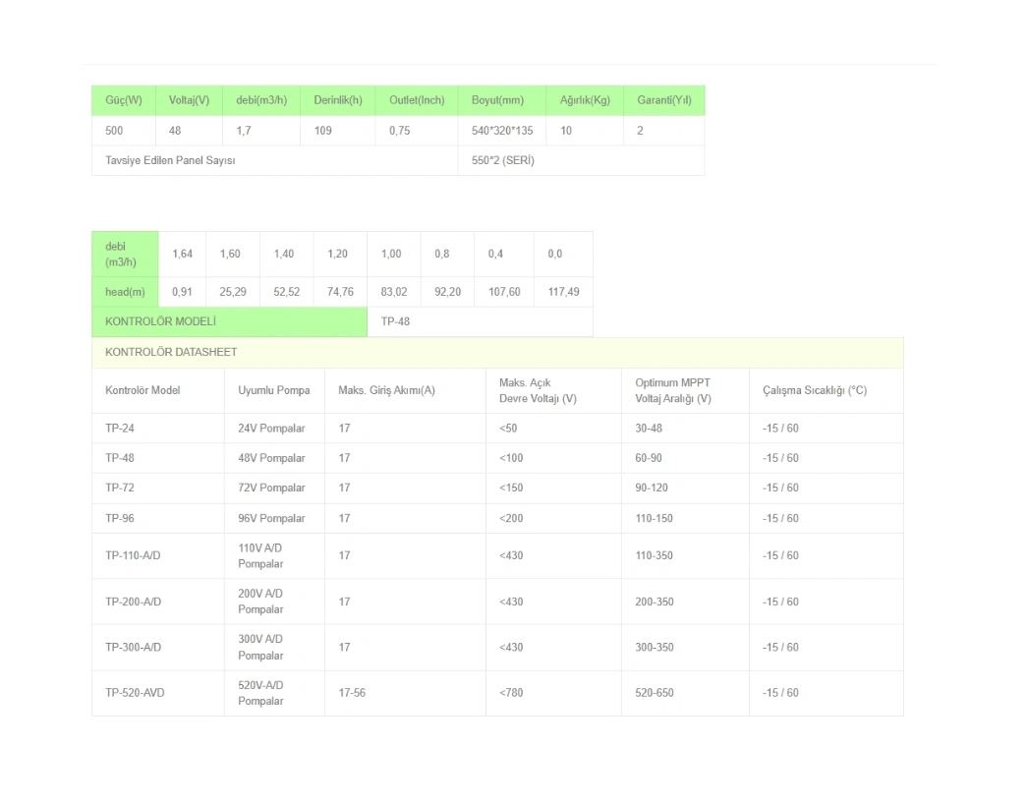Screen dimensions: 1026x804
Task: Select the Outlet(Inch) column header
Action: (417, 100)
